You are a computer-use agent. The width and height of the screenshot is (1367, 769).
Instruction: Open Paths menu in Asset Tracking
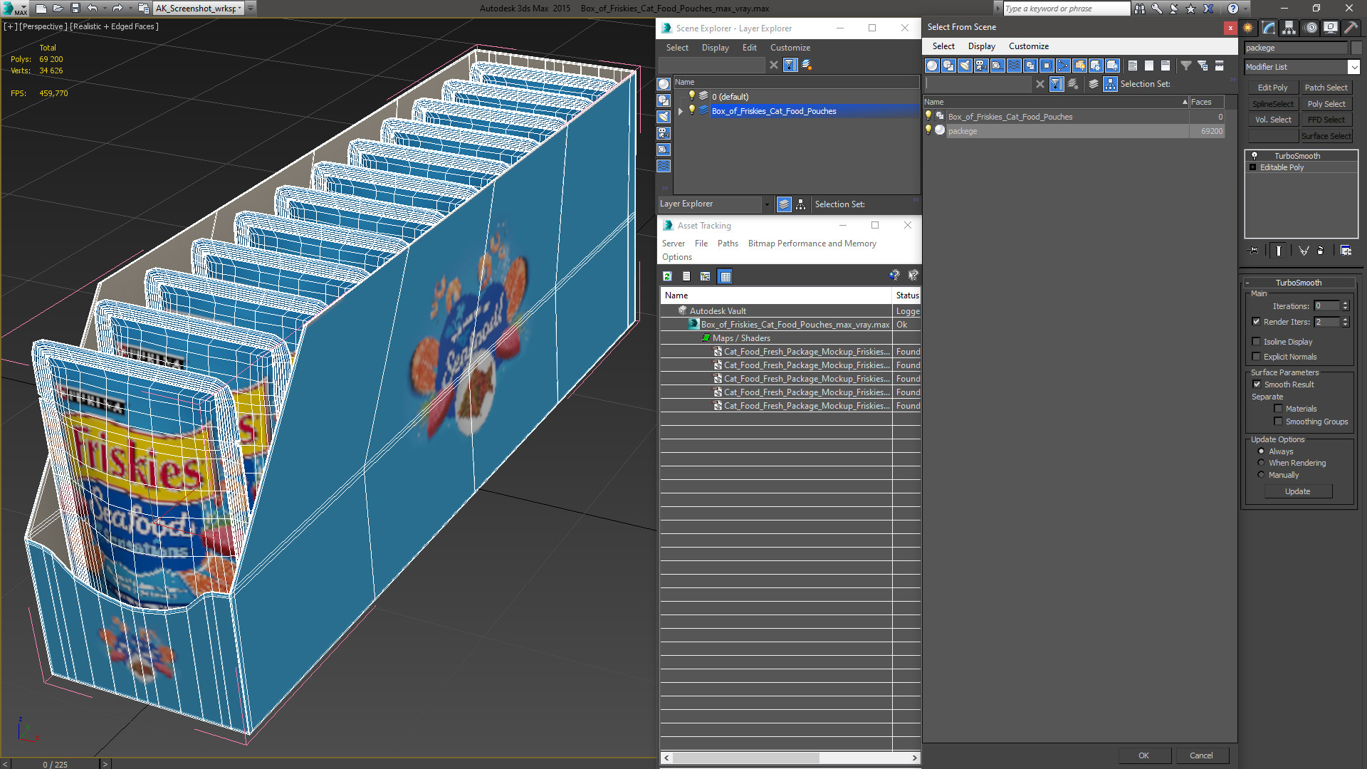click(x=728, y=244)
